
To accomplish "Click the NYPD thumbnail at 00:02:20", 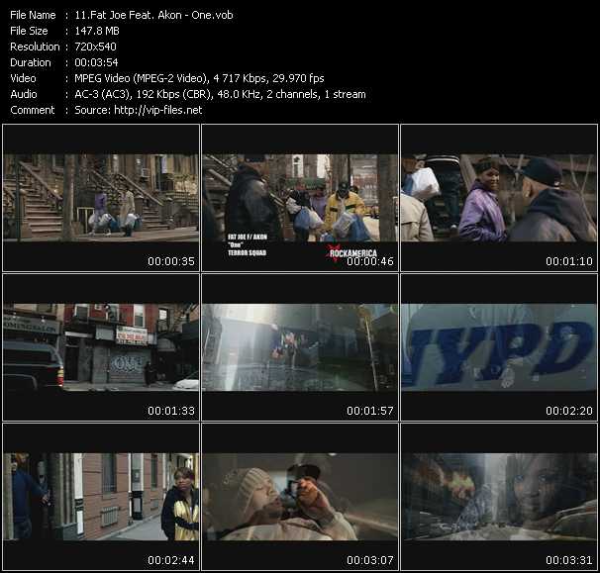I will coord(499,347).
